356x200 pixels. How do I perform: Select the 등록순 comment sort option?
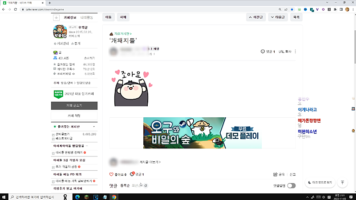point(125,185)
